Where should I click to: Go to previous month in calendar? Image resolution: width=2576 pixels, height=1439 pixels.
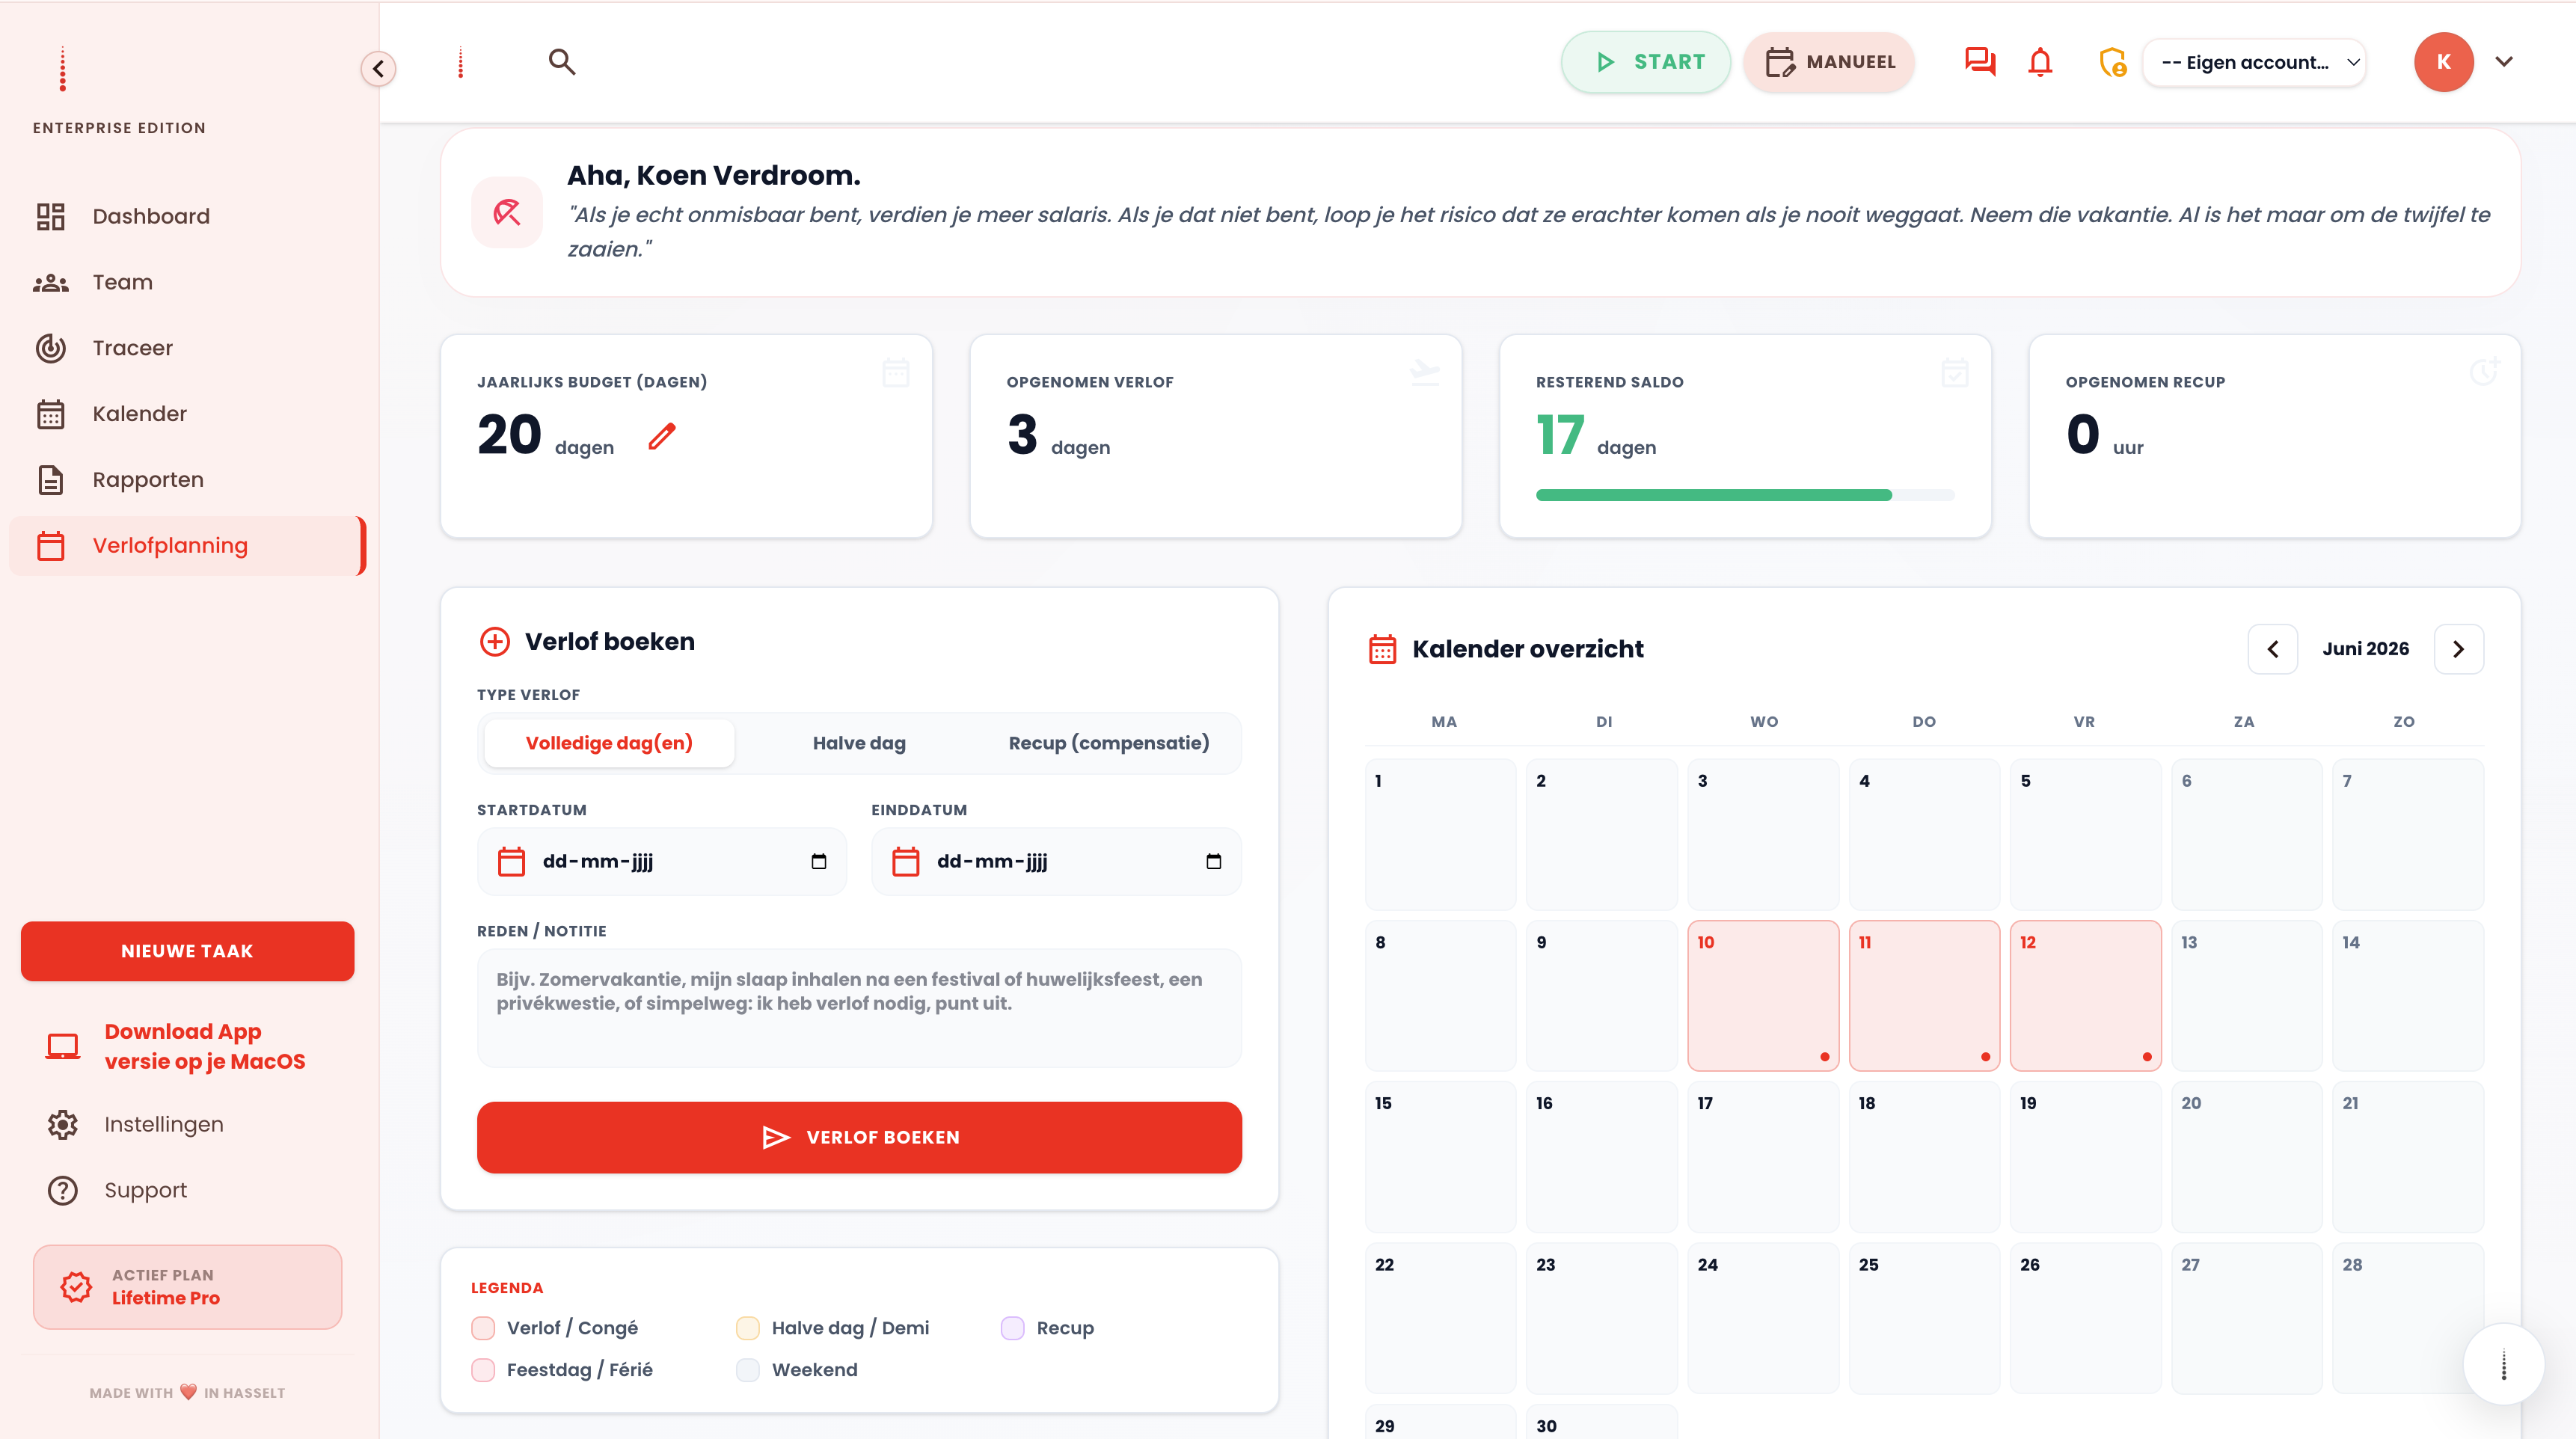[x=2273, y=649]
